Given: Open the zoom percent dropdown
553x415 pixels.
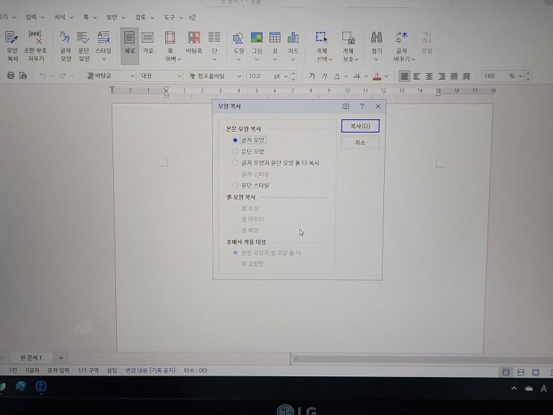Looking at the screenshot, I should click(x=520, y=76).
